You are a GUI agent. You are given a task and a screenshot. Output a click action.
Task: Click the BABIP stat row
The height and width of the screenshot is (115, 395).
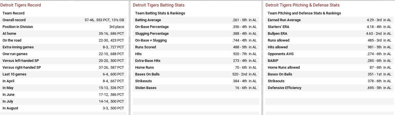coord(329,61)
